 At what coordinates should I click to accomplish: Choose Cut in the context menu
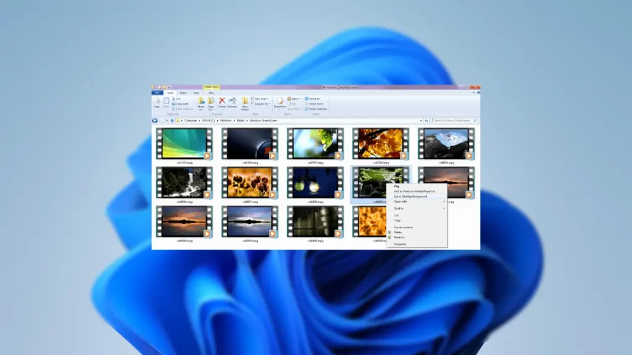point(417,215)
